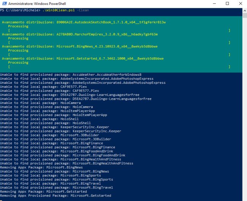This screenshot has width=247, height=201.
Task: Click local package Duolingo line
Action: [x=70, y=95]
